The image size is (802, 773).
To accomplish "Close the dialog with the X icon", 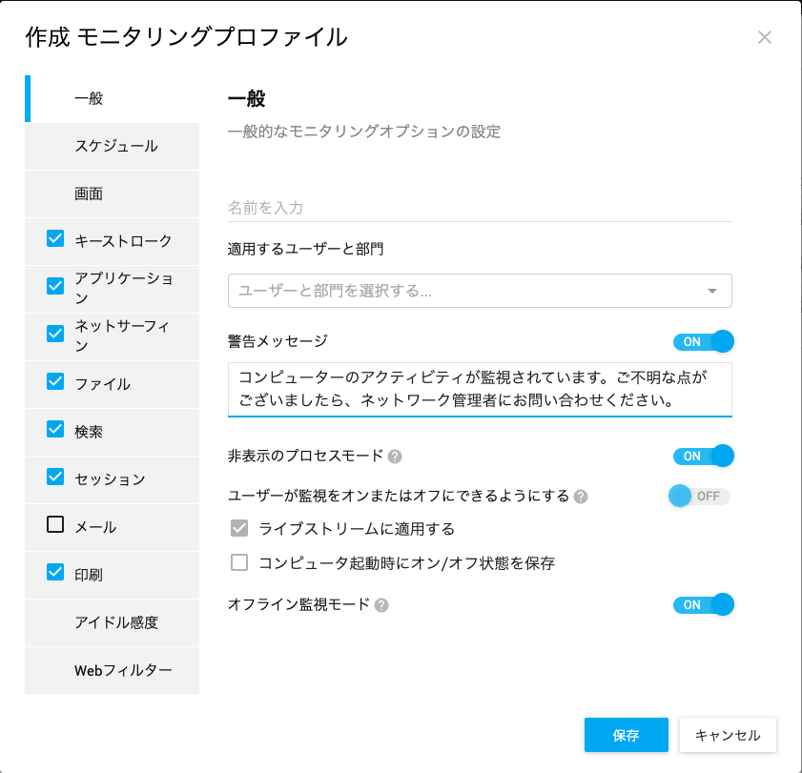I will pos(765,37).
